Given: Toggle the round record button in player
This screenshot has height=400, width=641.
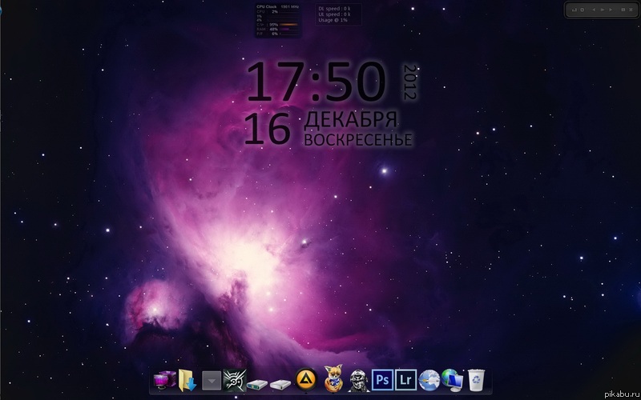Looking at the screenshot, I should coord(583,10).
